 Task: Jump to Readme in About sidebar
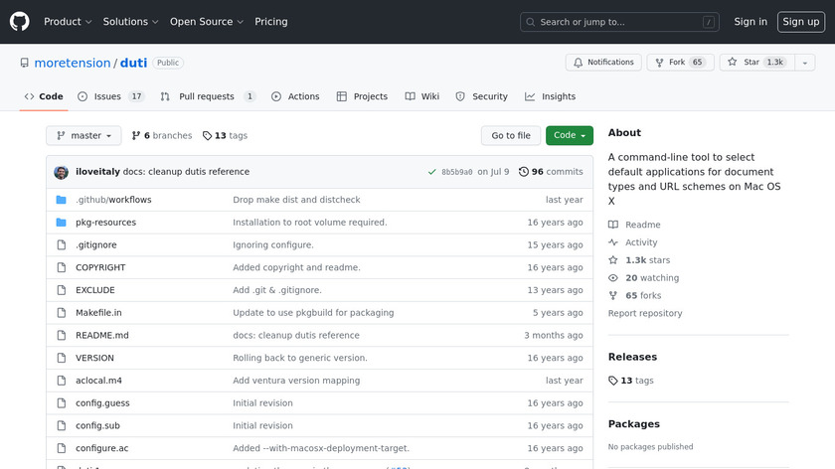click(x=634, y=225)
